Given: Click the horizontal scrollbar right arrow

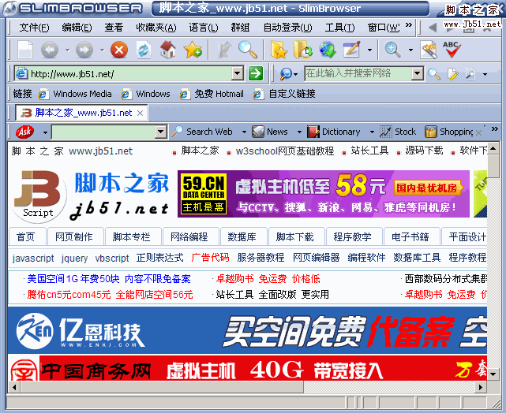Looking at the screenshot, I should (481, 387).
